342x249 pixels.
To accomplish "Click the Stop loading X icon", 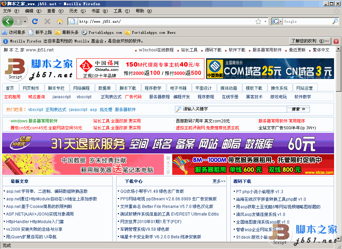I will tap(47, 21).
